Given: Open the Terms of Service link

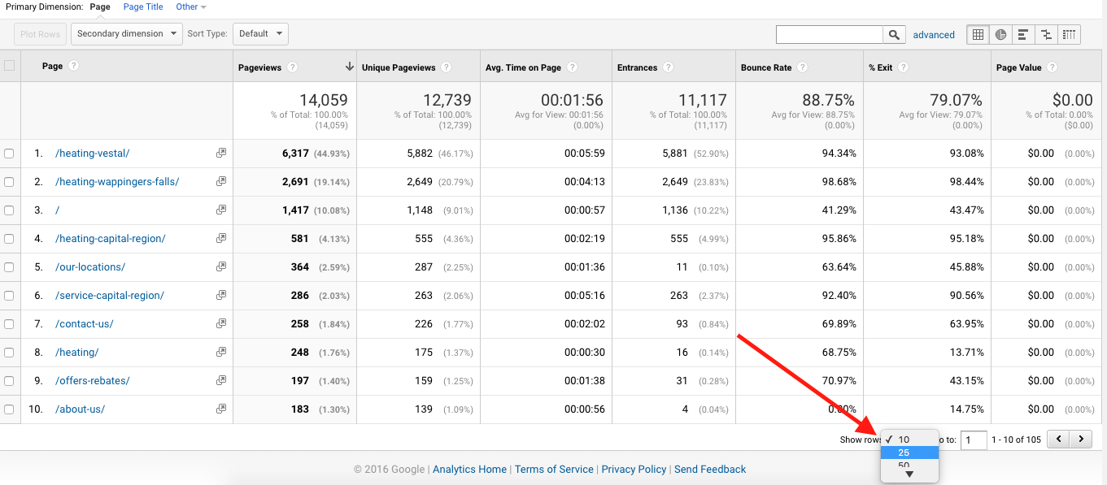Looking at the screenshot, I should coord(554,469).
